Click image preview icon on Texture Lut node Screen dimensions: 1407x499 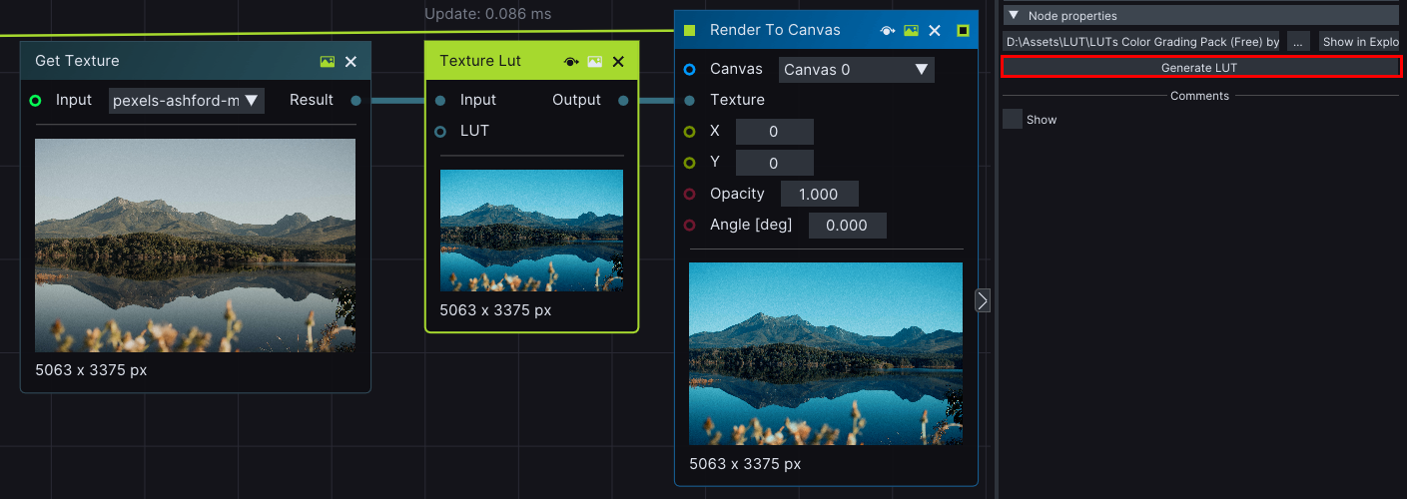click(x=595, y=62)
